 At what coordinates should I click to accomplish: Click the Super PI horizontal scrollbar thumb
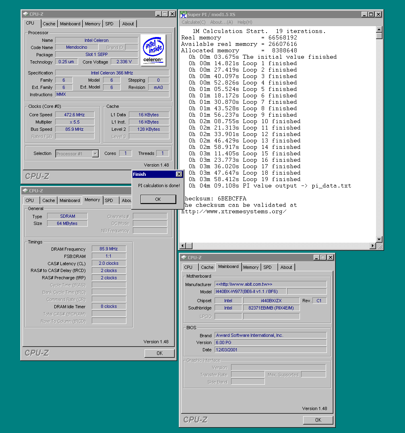[x=189, y=245]
